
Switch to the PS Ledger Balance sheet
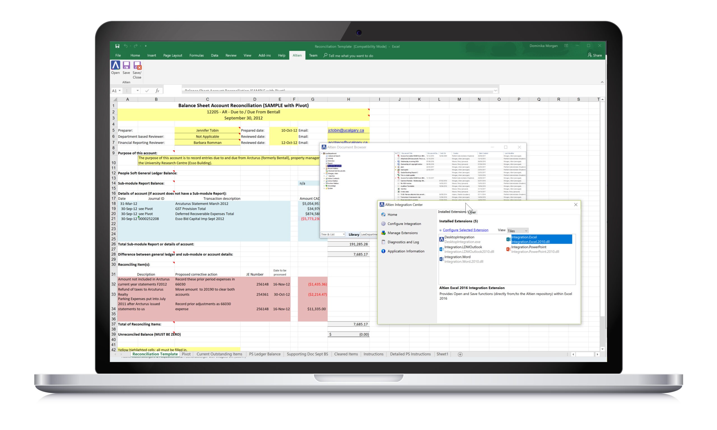[x=265, y=354]
